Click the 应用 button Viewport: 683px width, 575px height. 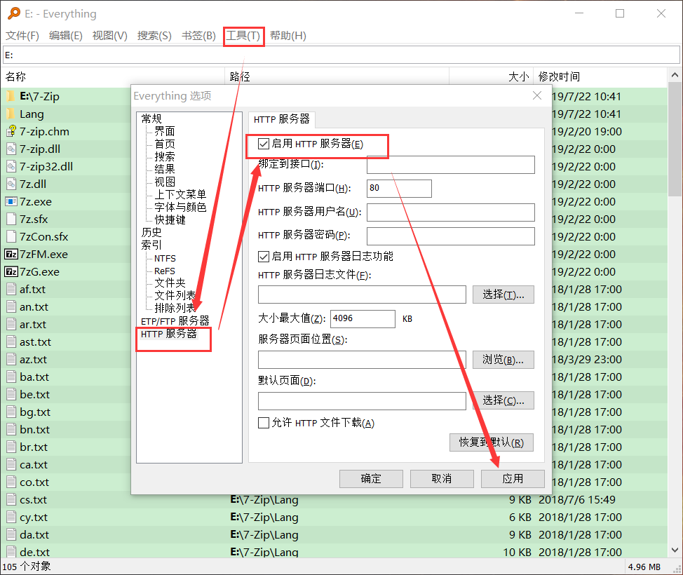(512, 478)
